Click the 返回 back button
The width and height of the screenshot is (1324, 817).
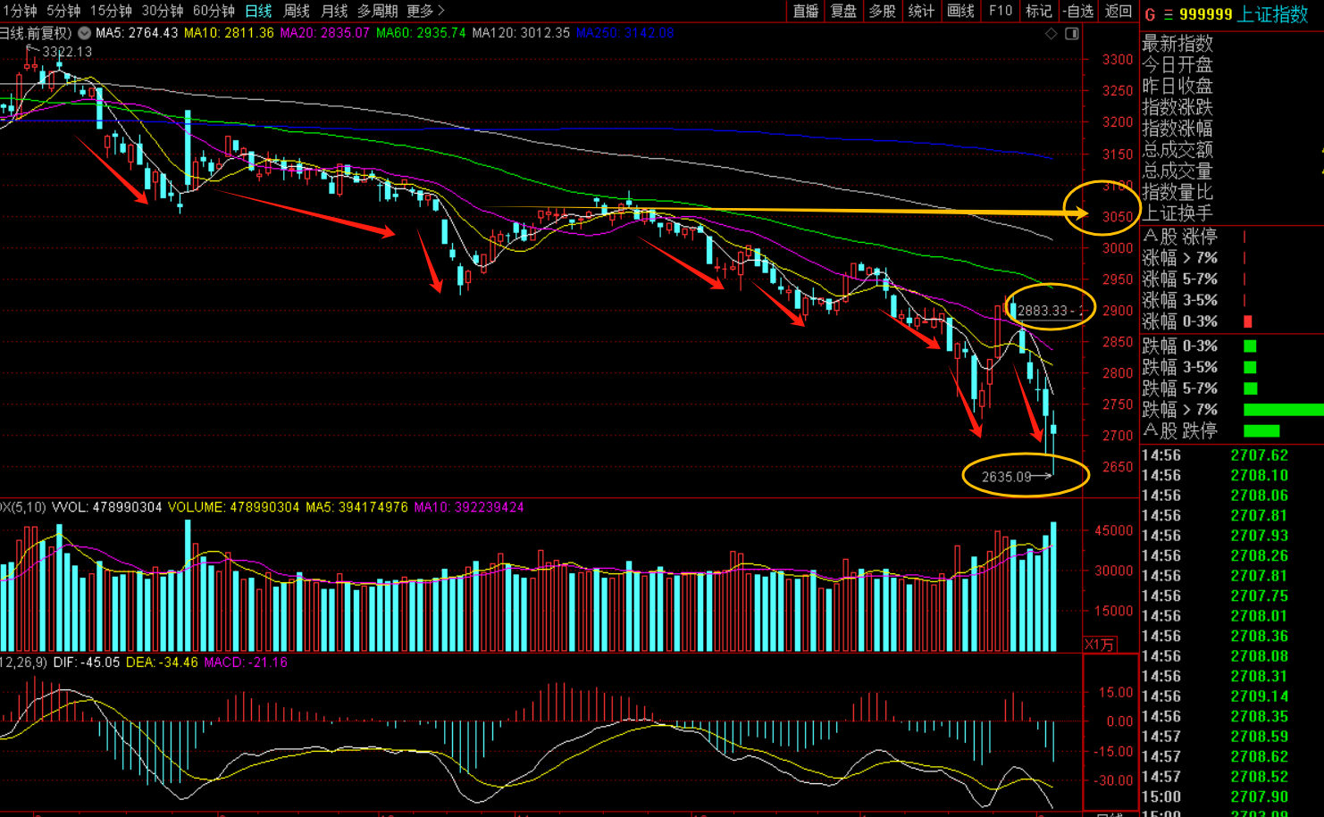(x=1119, y=11)
